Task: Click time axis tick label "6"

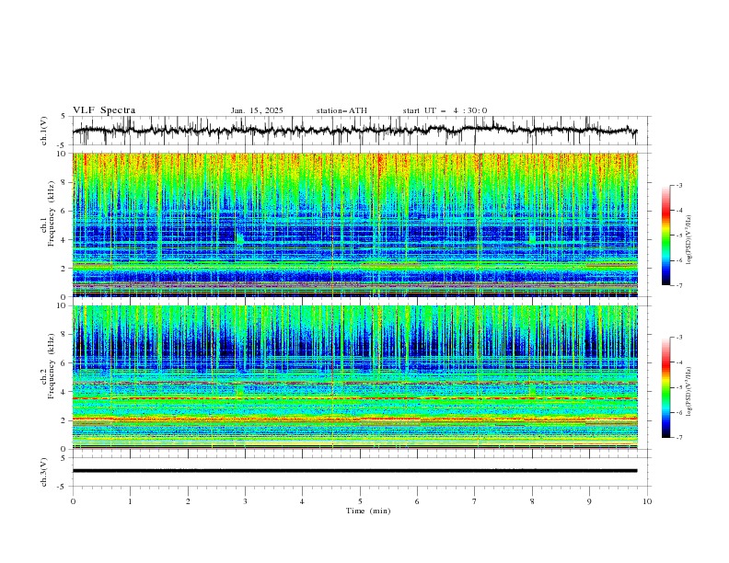Action: point(417,501)
